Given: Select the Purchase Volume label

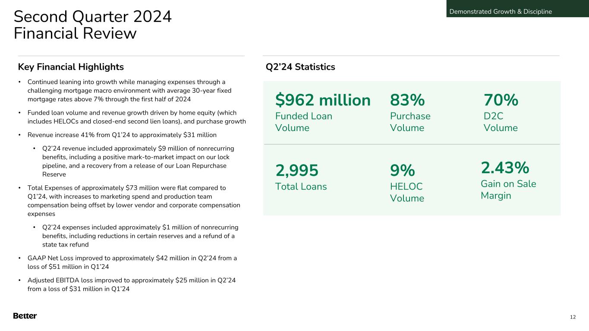Looking at the screenshot, I should click(x=410, y=122).
